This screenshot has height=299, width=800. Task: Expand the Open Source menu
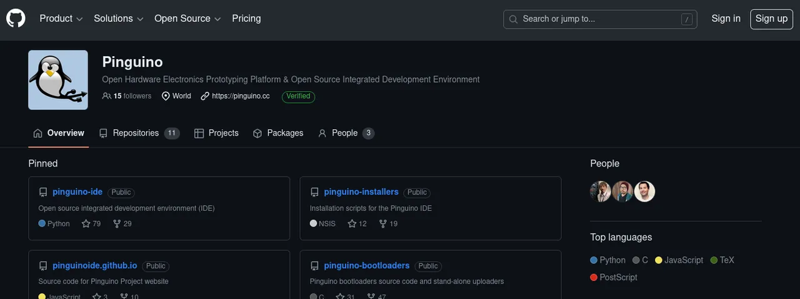[x=187, y=19]
